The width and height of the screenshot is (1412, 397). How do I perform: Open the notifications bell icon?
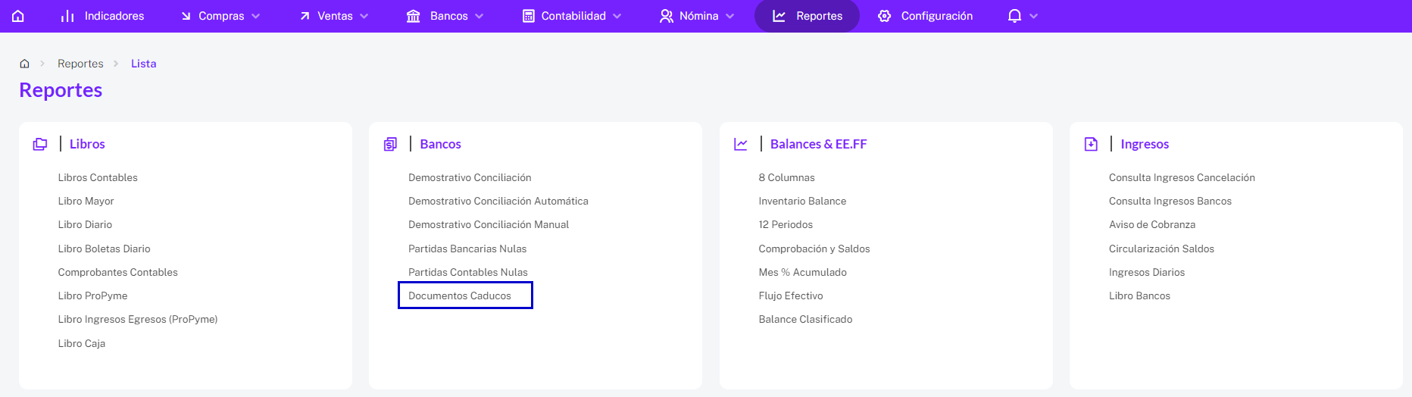tap(1014, 16)
